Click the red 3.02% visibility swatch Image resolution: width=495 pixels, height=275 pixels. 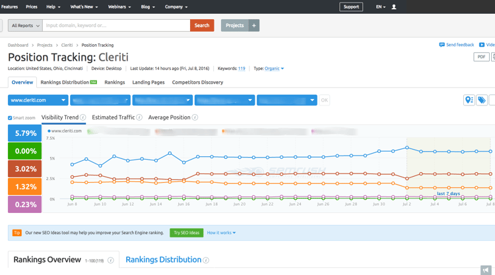coord(24,169)
